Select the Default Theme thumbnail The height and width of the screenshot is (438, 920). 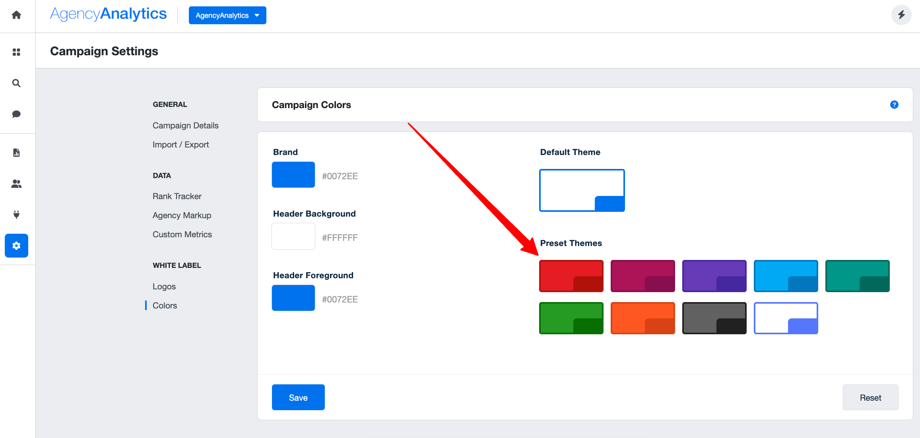pyautogui.click(x=582, y=190)
